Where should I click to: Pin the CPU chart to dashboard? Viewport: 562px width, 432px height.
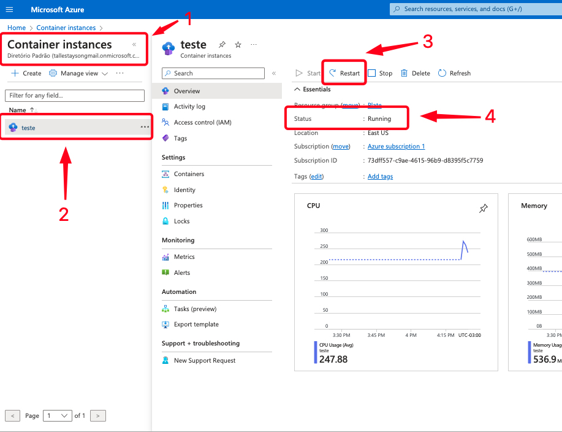coord(483,209)
